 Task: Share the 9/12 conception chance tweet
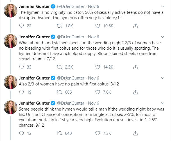(135, 133)
